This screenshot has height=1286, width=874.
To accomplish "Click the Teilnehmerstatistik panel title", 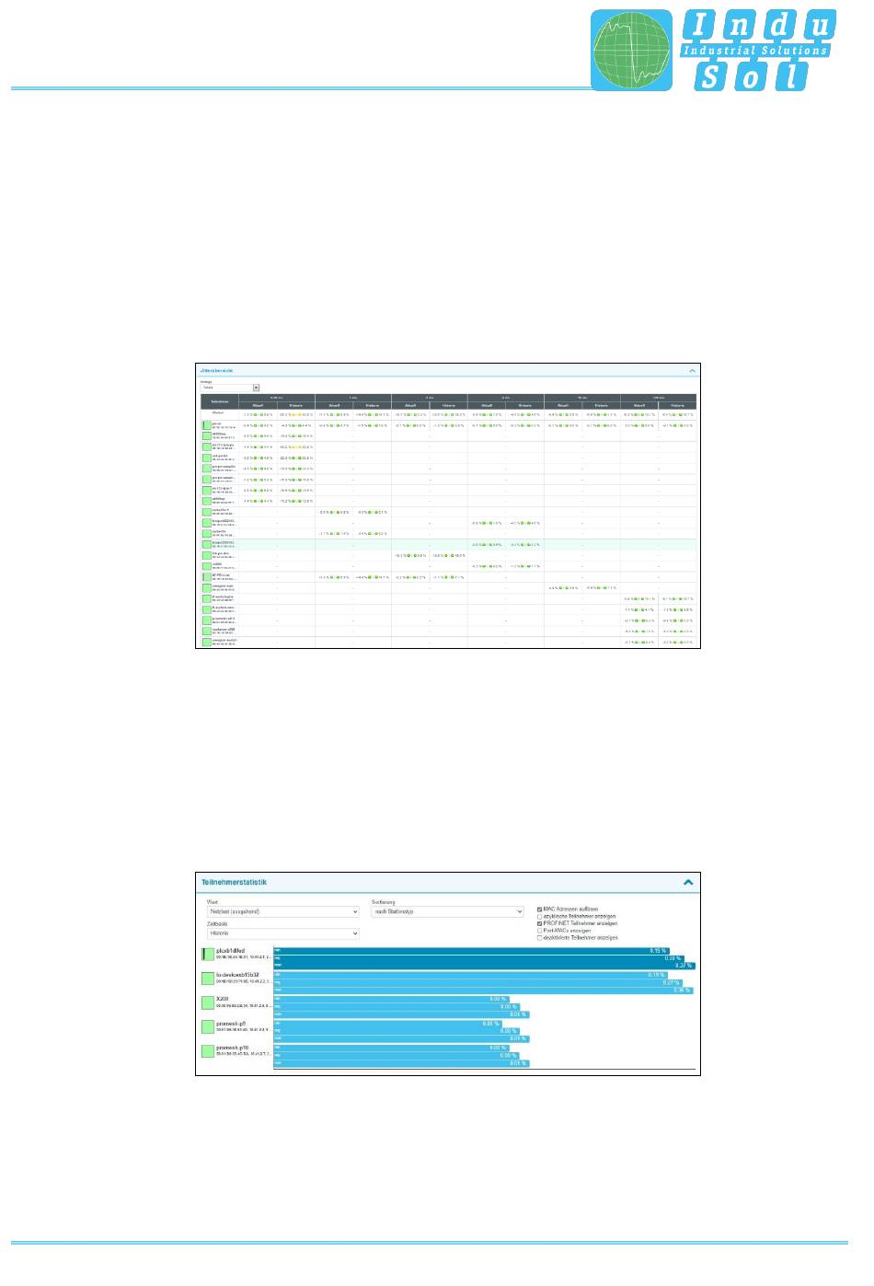I will [x=235, y=883].
